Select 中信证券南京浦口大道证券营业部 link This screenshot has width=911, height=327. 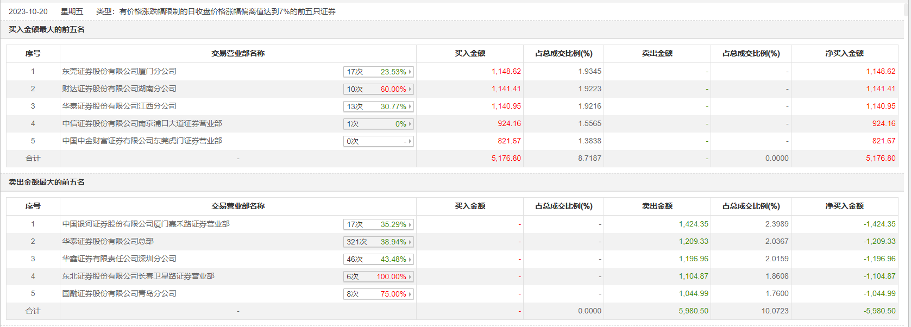click(142, 123)
